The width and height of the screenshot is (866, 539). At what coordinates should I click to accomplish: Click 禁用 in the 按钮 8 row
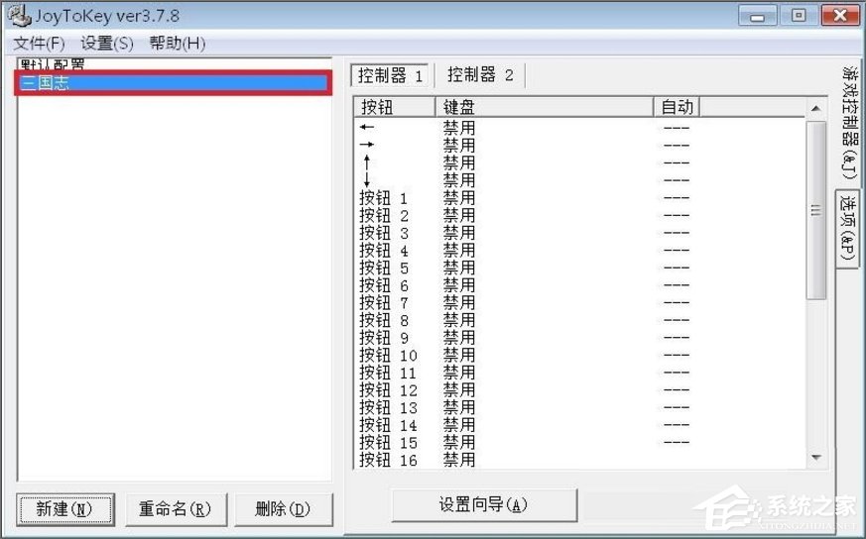pos(459,320)
